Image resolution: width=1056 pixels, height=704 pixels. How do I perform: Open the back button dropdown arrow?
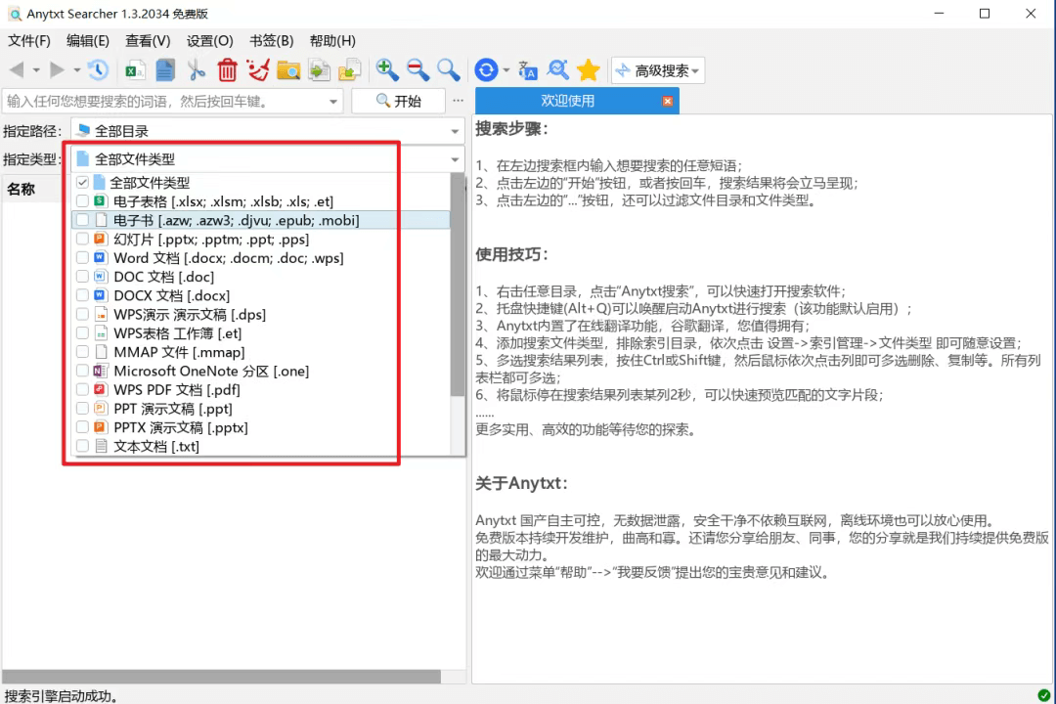(x=36, y=70)
